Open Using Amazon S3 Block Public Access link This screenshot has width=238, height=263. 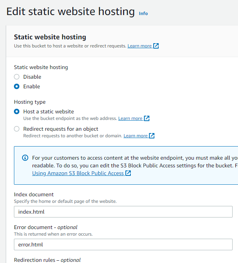click(x=78, y=173)
